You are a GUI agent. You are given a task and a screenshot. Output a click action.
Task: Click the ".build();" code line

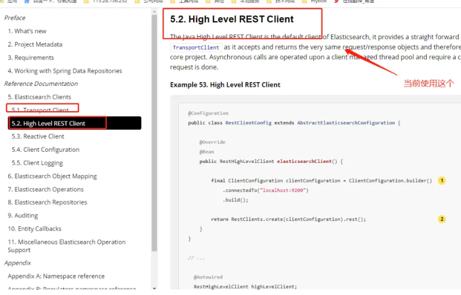tap(235, 200)
